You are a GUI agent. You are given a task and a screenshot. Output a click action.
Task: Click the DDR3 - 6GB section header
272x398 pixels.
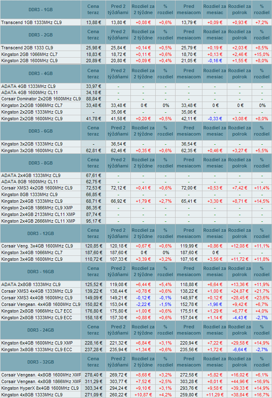click(41, 131)
